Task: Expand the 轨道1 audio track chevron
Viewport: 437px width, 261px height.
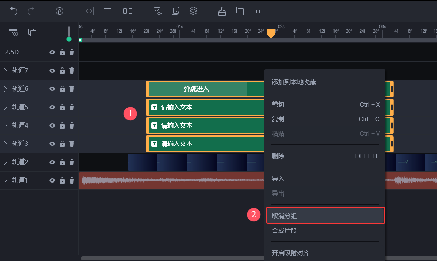Action: 6,180
